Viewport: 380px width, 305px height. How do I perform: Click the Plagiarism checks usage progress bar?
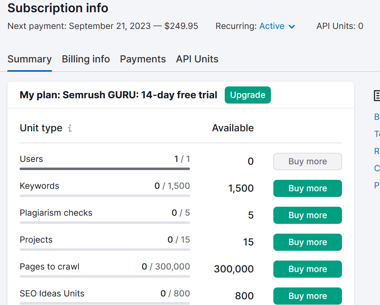coord(105,223)
